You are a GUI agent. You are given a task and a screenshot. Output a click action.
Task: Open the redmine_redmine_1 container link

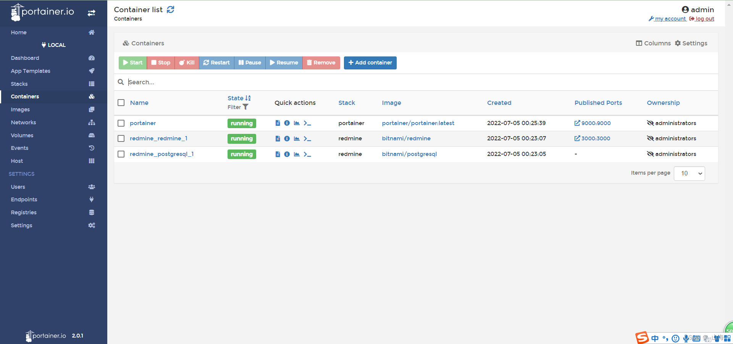click(x=158, y=138)
